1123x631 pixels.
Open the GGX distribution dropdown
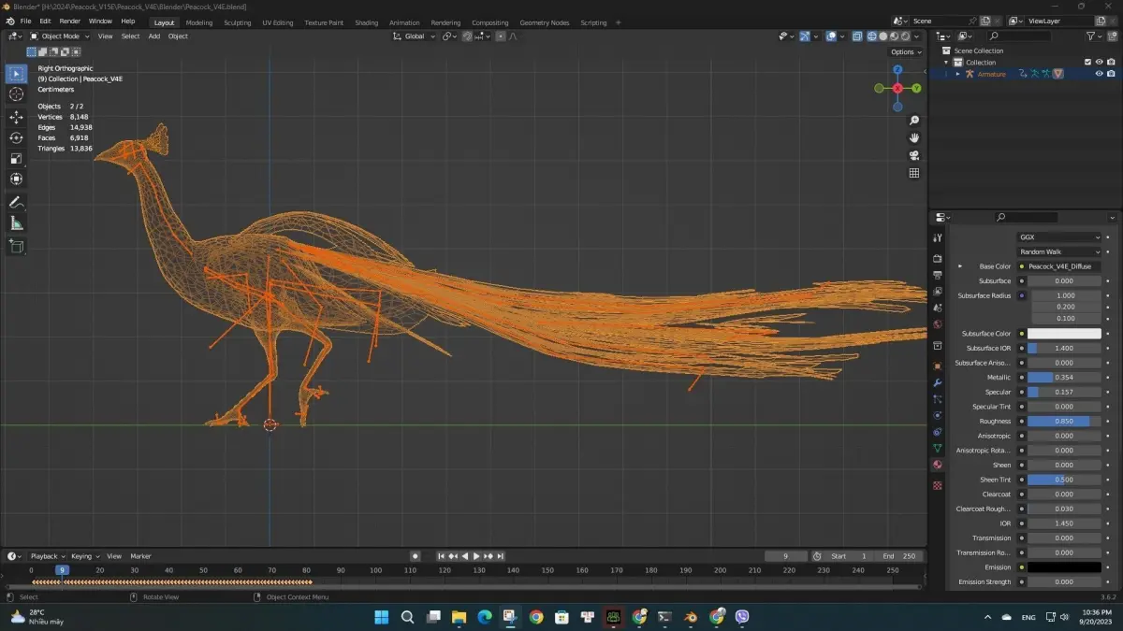pyautogui.click(x=1059, y=237)
